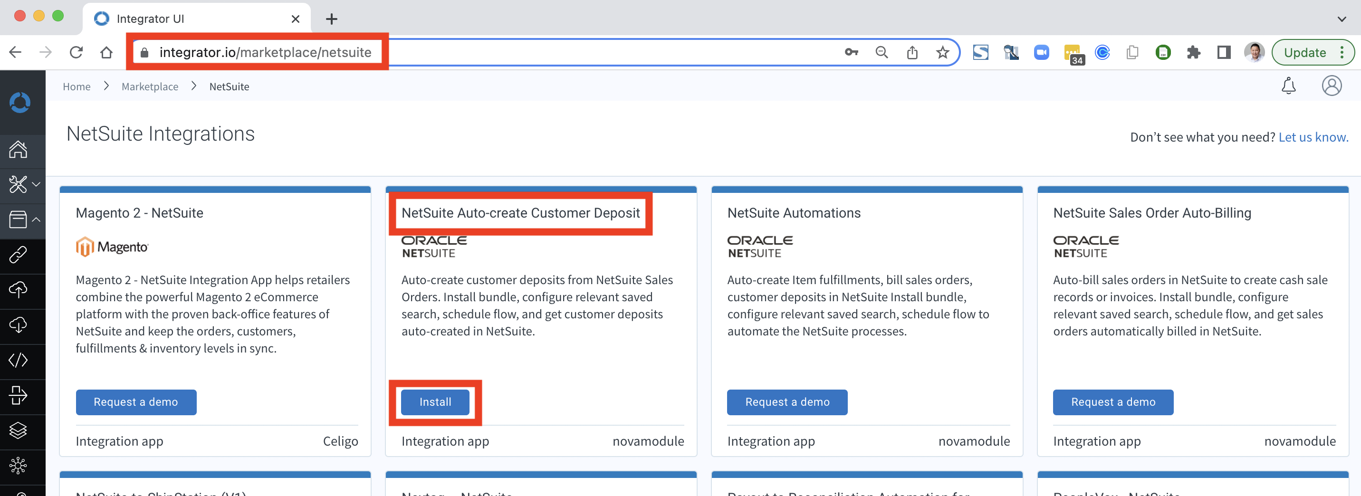Click Oracle NetSuite logo on Automations card
Screen dimensions: 1361x496
[x=760, y=247]
